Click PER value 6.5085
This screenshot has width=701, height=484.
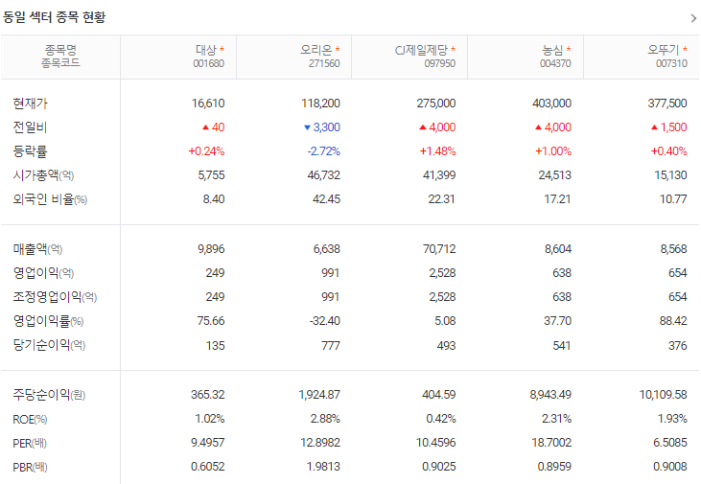coord(670,443)
